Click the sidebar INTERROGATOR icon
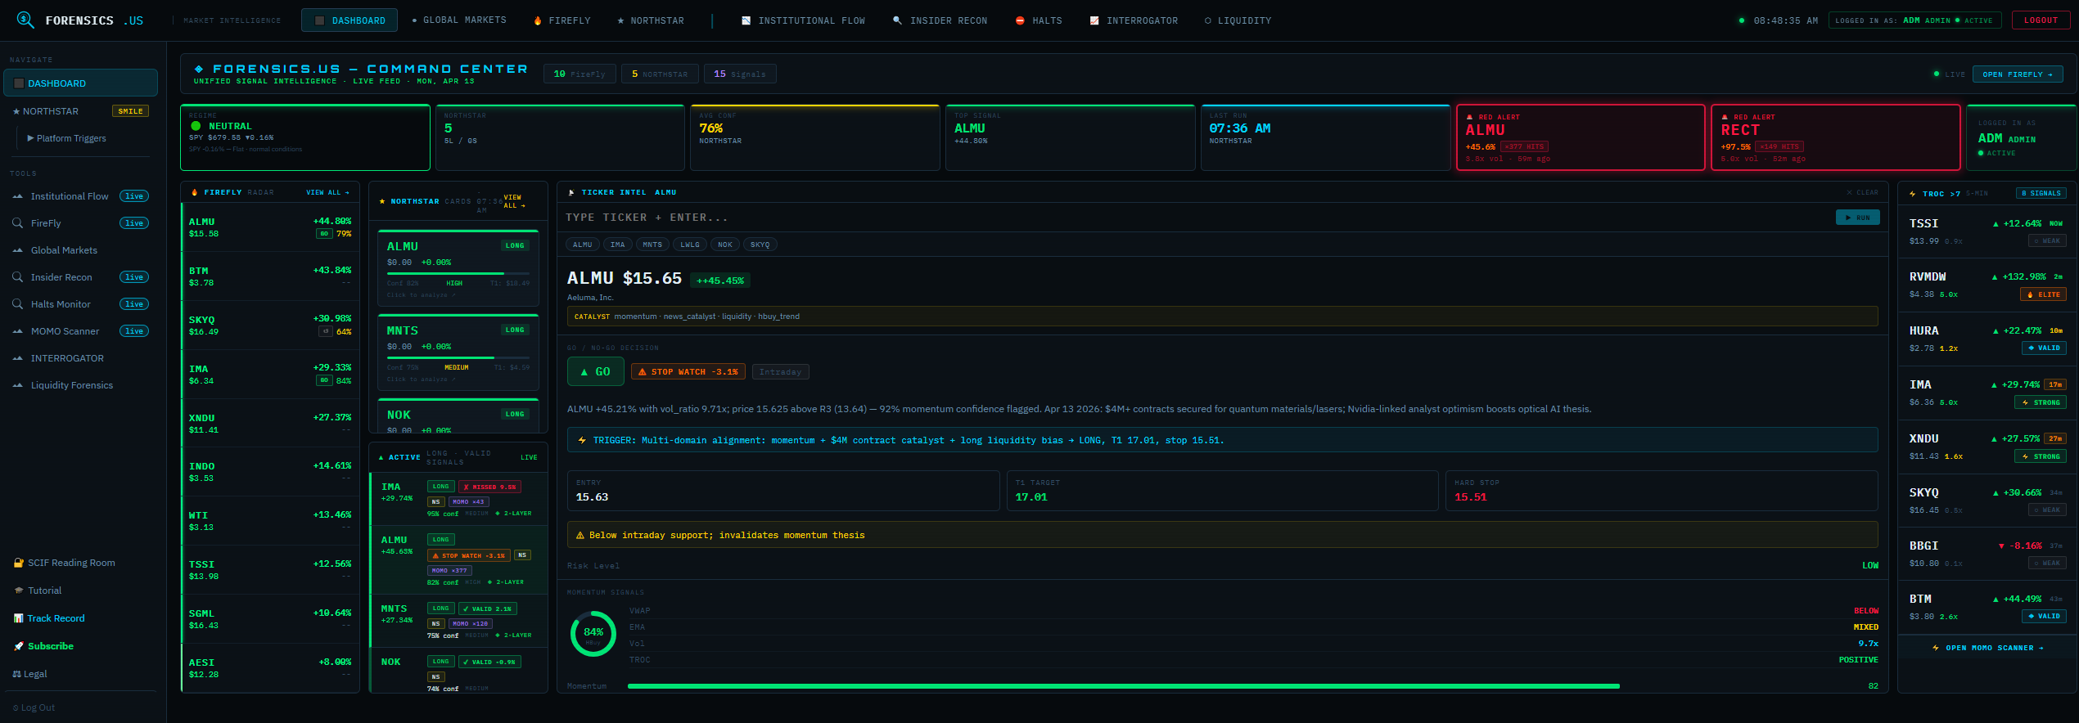The width and height of the screenshot is (2079, 723). (x=18, y=358)
